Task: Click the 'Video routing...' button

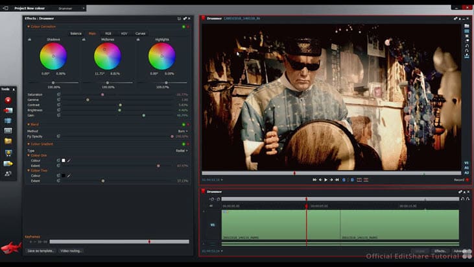Action: (71, 251)
